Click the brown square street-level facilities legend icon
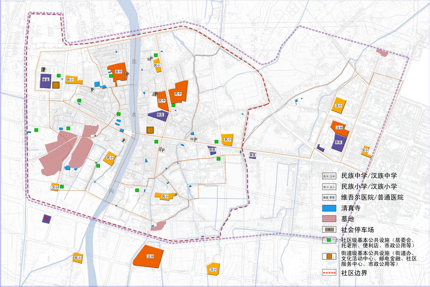This screenshot has width=430, height=287. [329, 256]
